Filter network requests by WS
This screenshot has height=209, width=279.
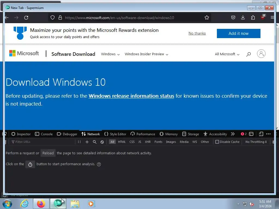pyautogui.click(x=195, y=142)
